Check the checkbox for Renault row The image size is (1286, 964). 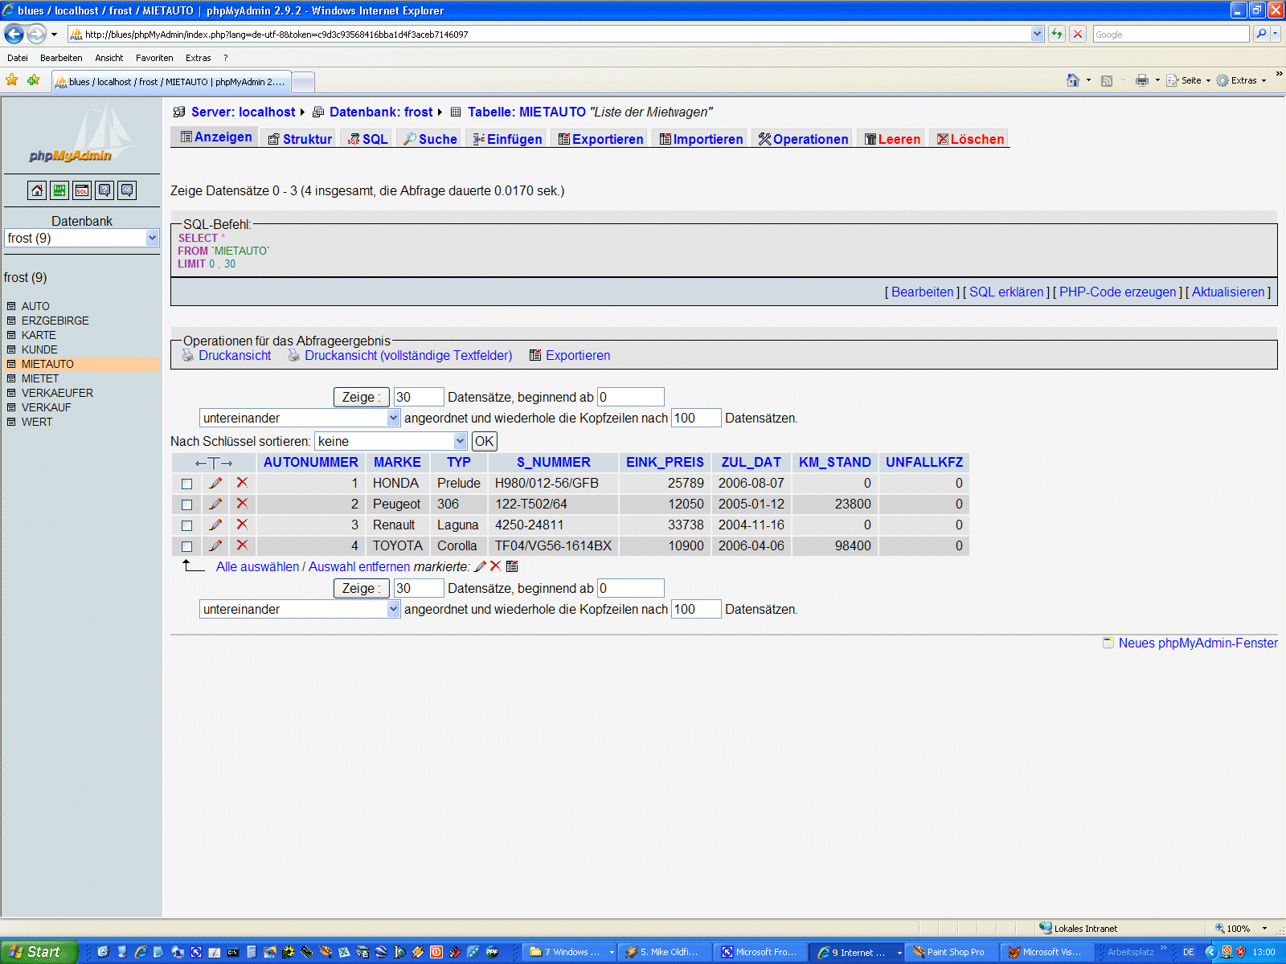(x=187, y=526)
